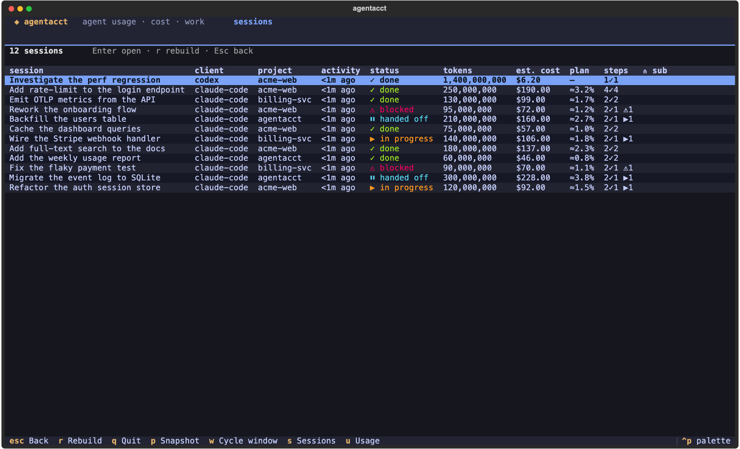
Task: Click the q Quit footer shortcut
Action: tap(126, 441)
